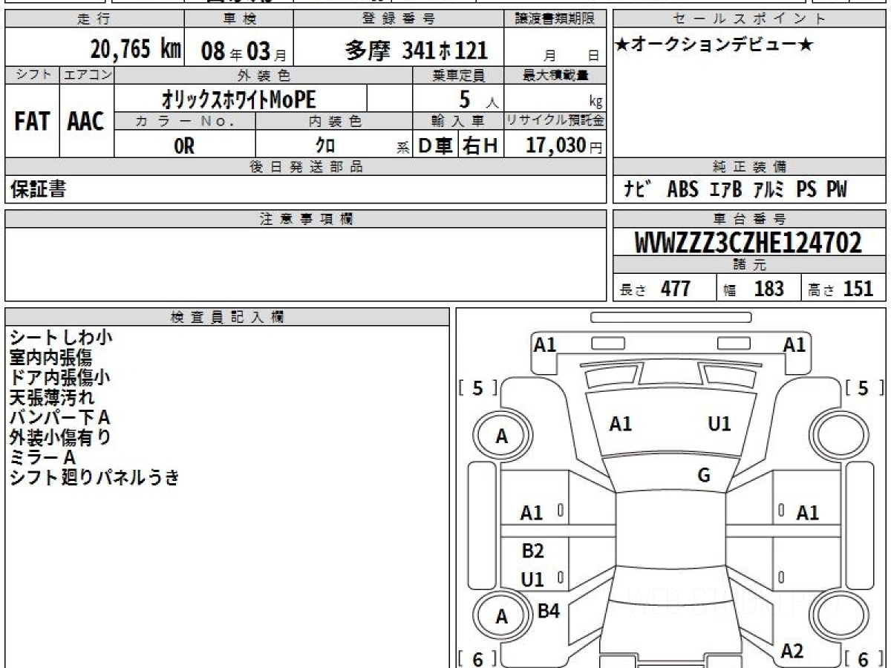Select inspector note バンパー下A
The width and height of the screenshot is (891, 668).
(61, 418)
